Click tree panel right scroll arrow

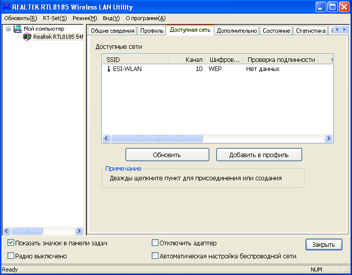coord(79,231)
